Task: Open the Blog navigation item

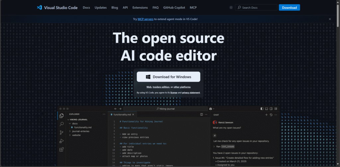Action: pyautogui.click(x=115, y=8)
